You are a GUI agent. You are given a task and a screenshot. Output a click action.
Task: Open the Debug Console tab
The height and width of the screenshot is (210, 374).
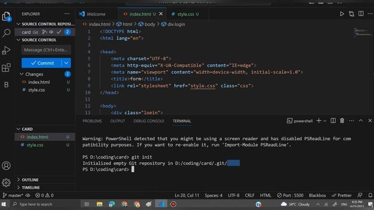[148, 121]
